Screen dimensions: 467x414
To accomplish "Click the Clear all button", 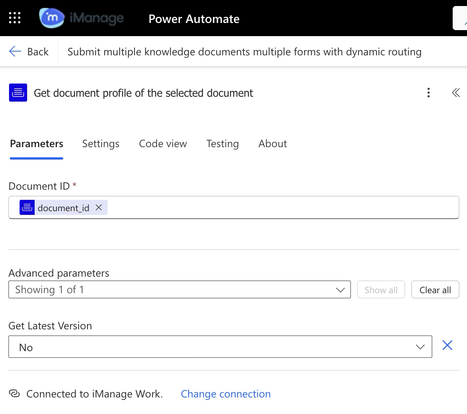I will pyautogui.click(x=435, y=290).
